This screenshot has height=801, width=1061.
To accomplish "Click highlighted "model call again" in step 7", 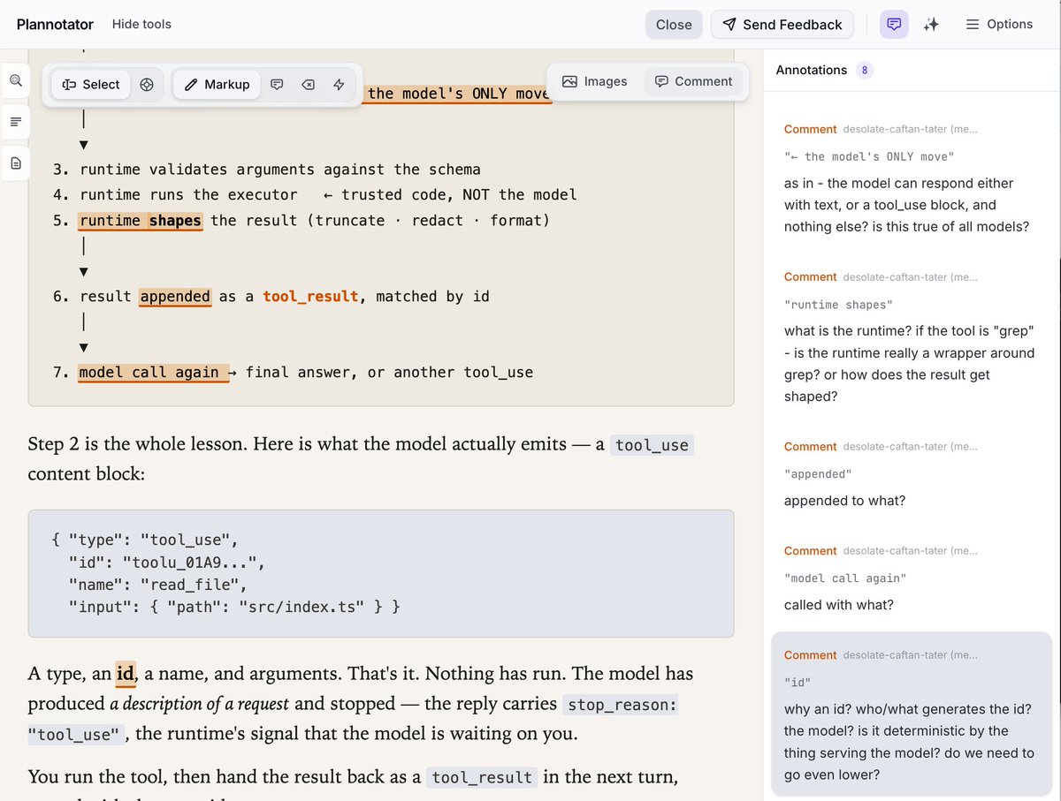I will tap(154, 373).
